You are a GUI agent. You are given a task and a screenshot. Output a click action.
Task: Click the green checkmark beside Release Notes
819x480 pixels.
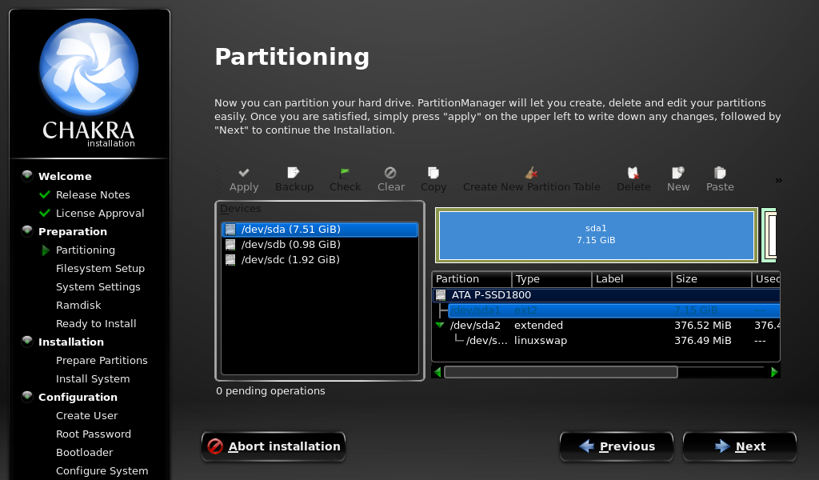point(45,195)
